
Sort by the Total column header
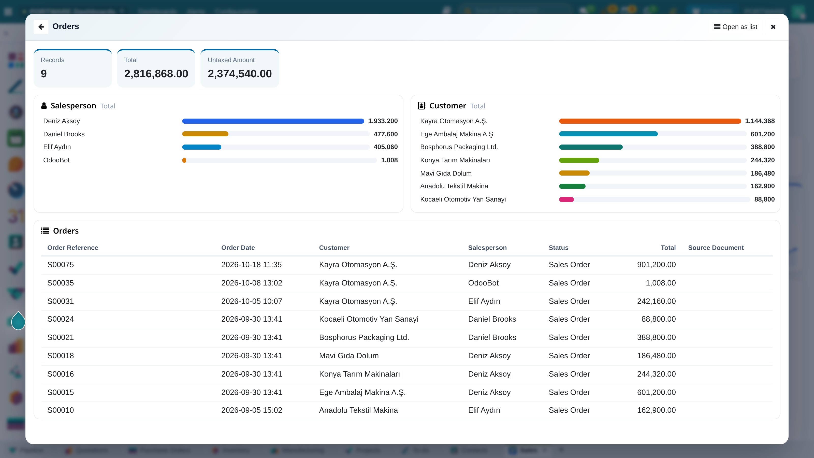point(668,248)
